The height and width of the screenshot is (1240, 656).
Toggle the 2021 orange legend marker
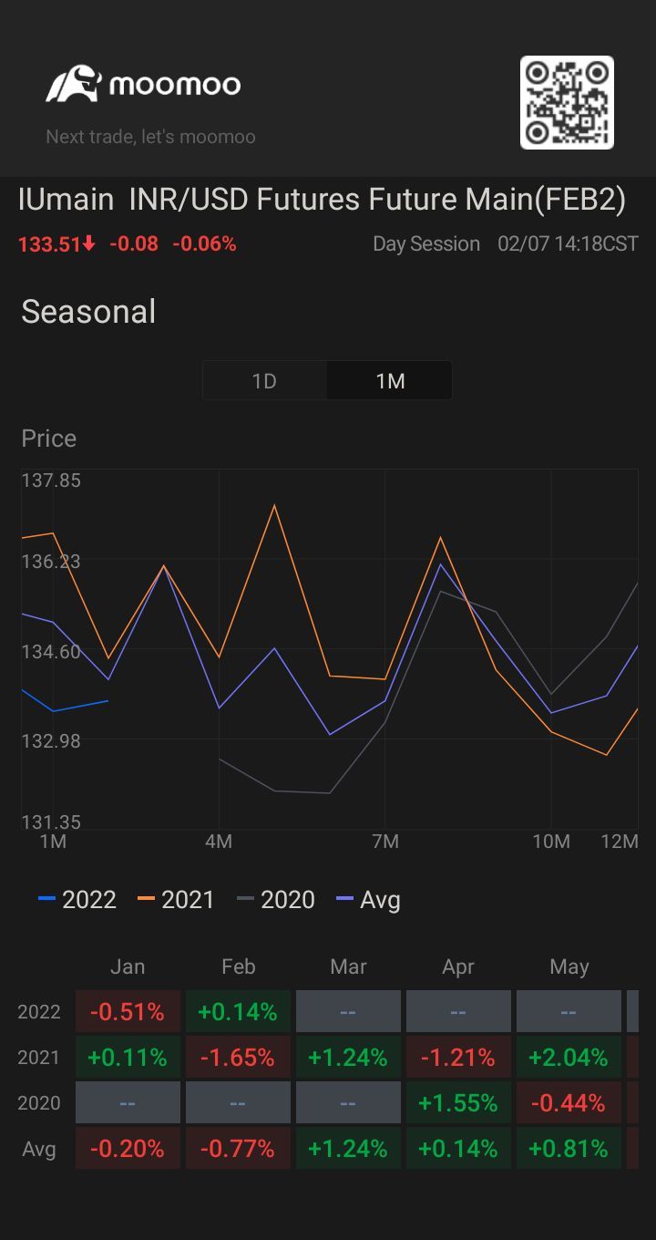tap(147, 900)
